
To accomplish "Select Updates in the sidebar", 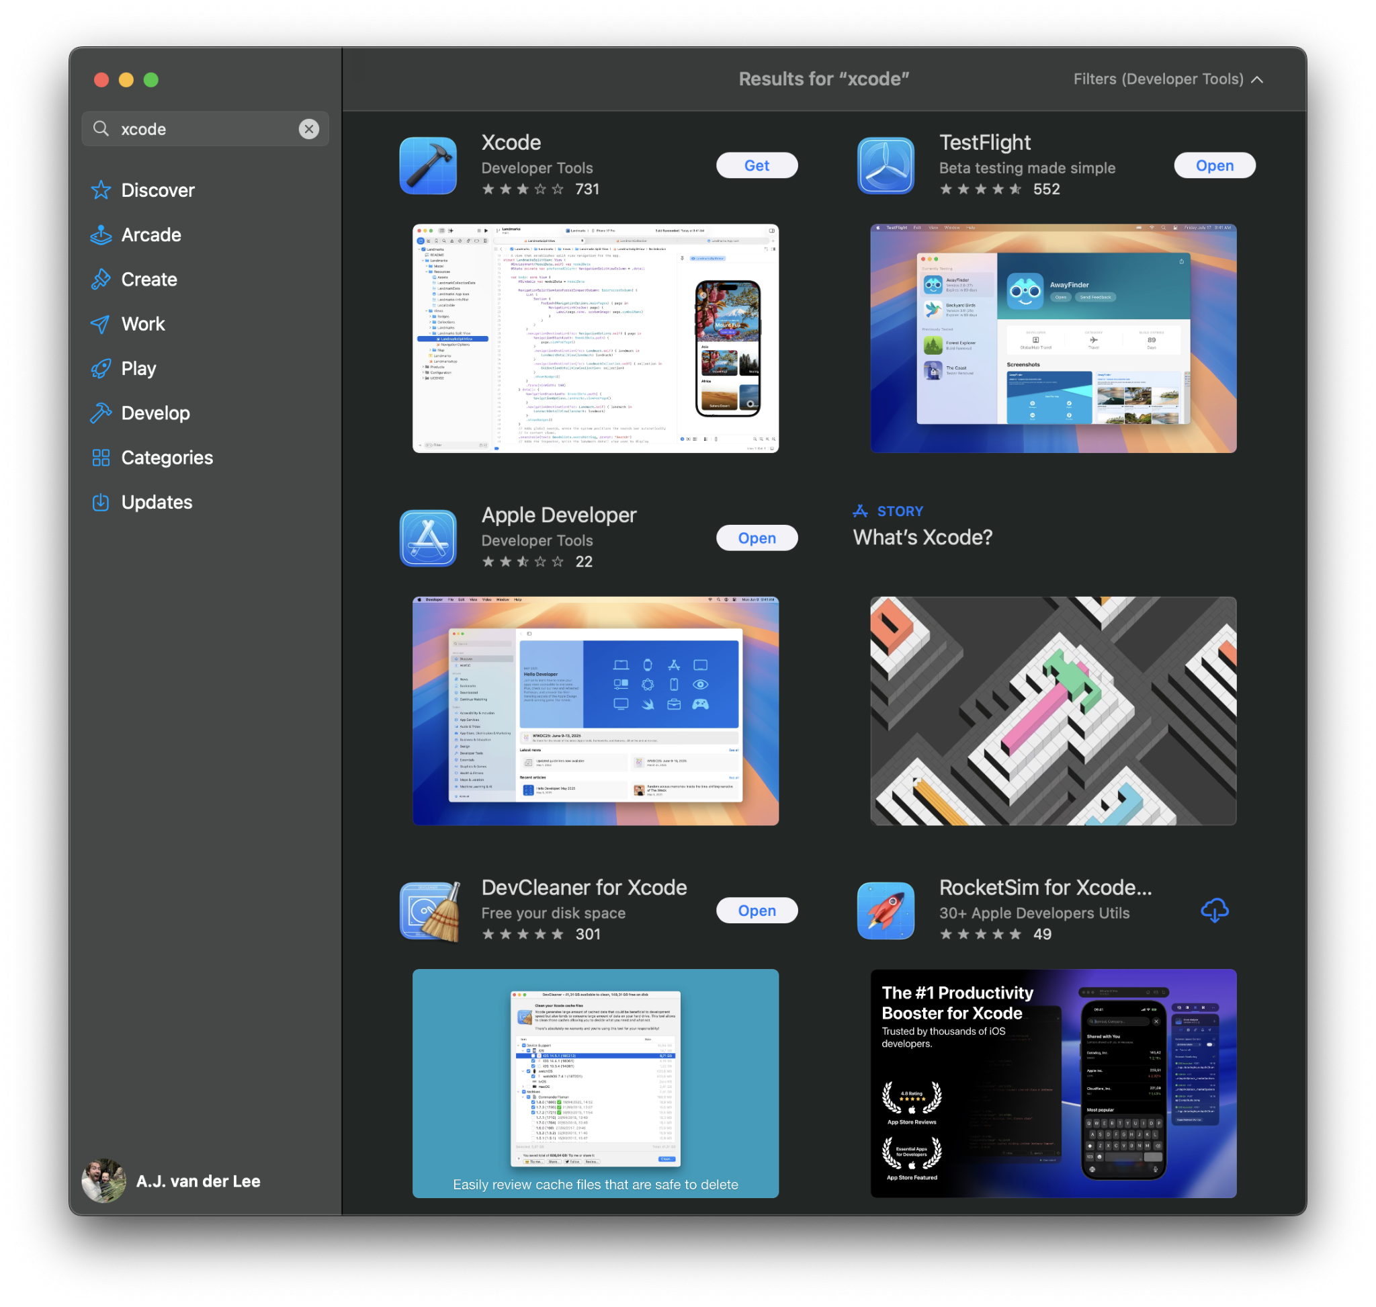I will (156, 503).
